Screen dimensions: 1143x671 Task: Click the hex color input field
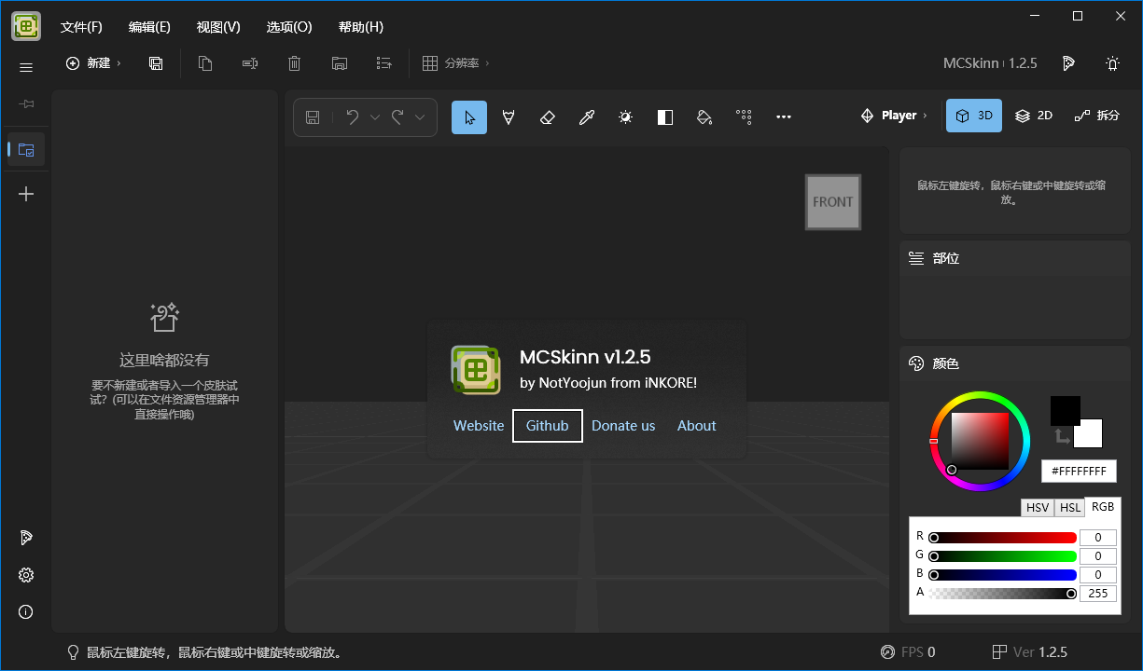tap(1079, 472)
